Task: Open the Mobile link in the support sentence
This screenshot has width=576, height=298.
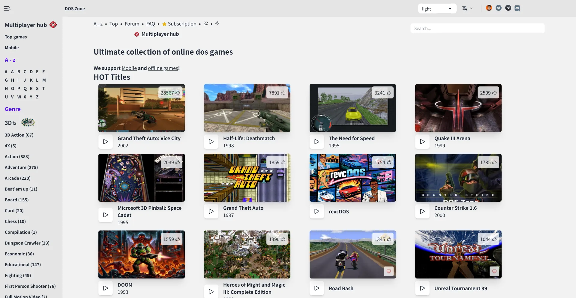Action: coord(129,68)
